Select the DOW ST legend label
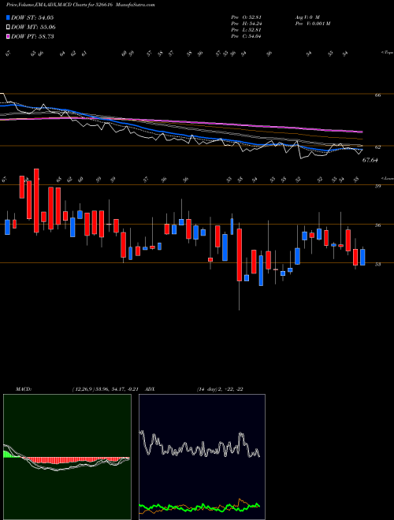The width and height of the screenshot is (394, 520). [x=32, y=17]
